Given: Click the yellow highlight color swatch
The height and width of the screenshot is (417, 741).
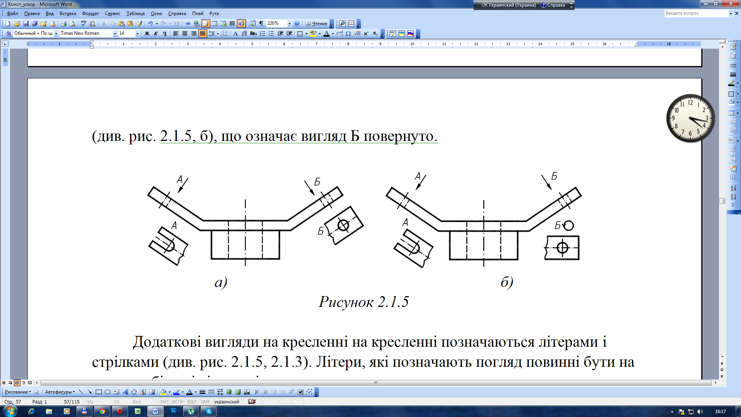Looking at the screenshot, I should coord(313,34).
